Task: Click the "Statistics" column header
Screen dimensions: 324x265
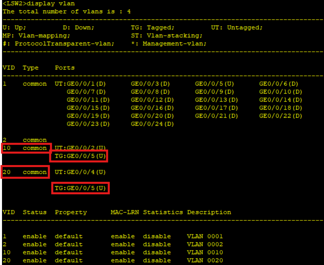Action: click(163, 212)
